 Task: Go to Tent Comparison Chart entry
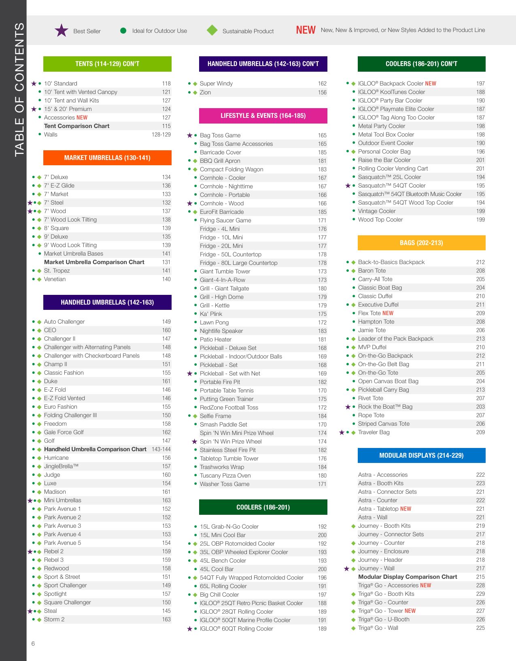pyautogui.click(x=77, y=126)
